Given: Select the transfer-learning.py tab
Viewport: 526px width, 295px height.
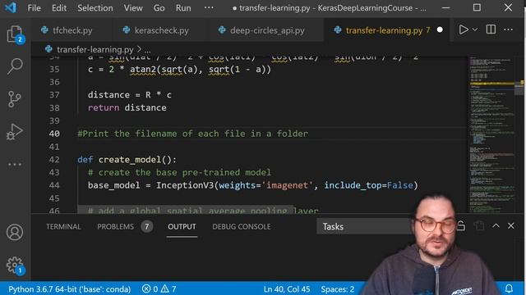Looking at the screenshot, I should point(386,30).
